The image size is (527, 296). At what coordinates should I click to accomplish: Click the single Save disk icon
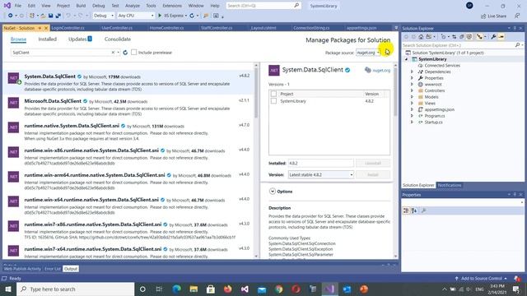tap(51, 16)
